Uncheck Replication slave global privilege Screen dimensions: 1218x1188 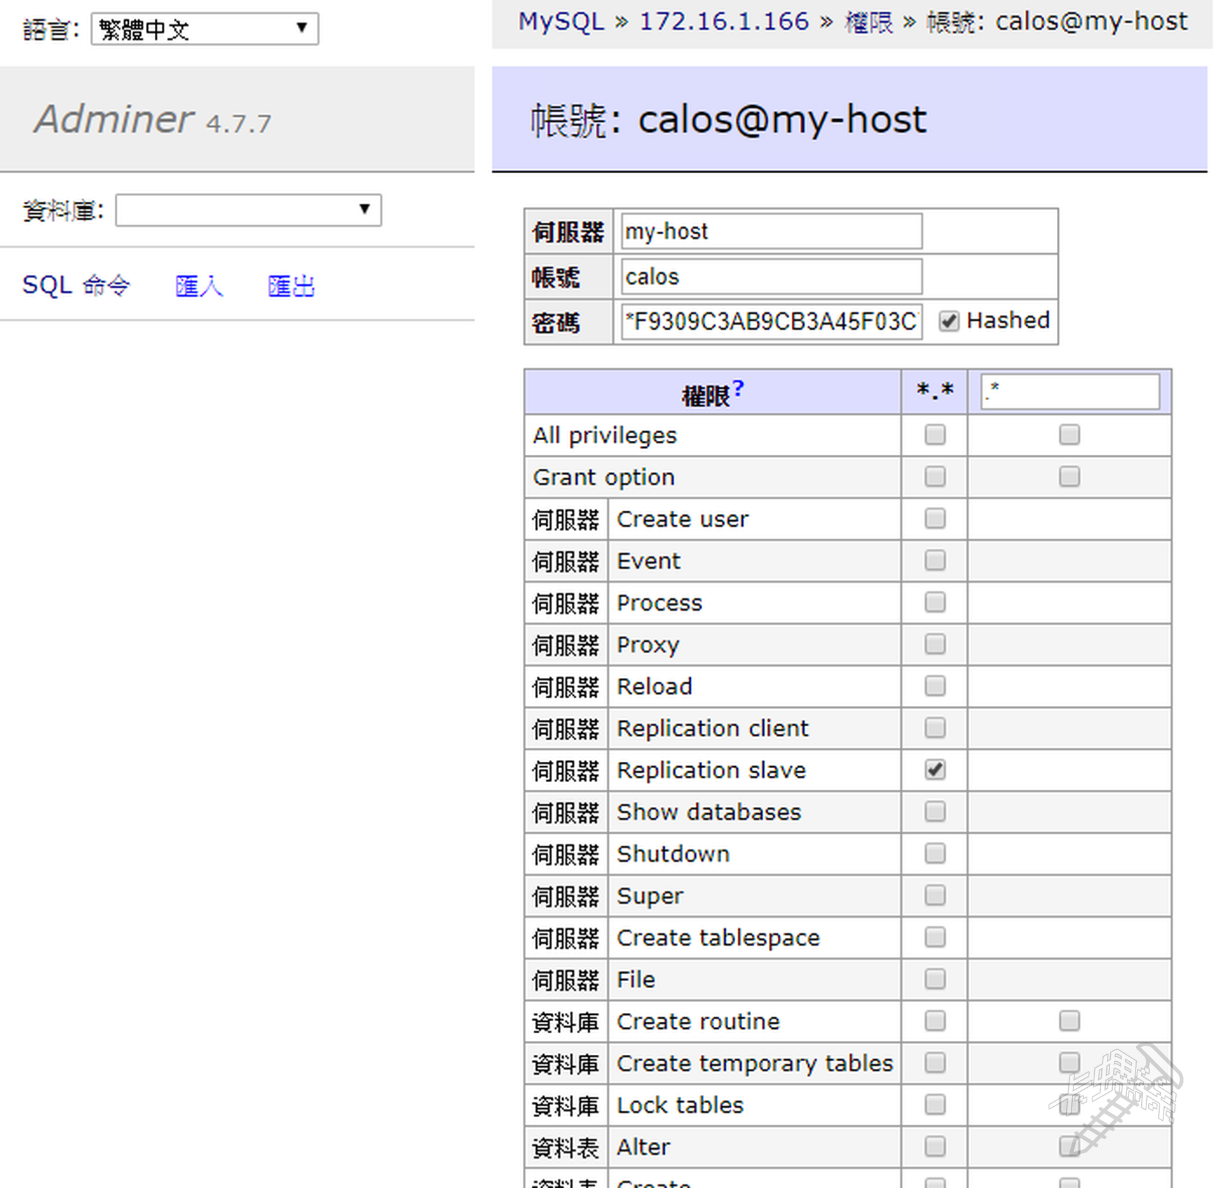[x=934, y=770]
